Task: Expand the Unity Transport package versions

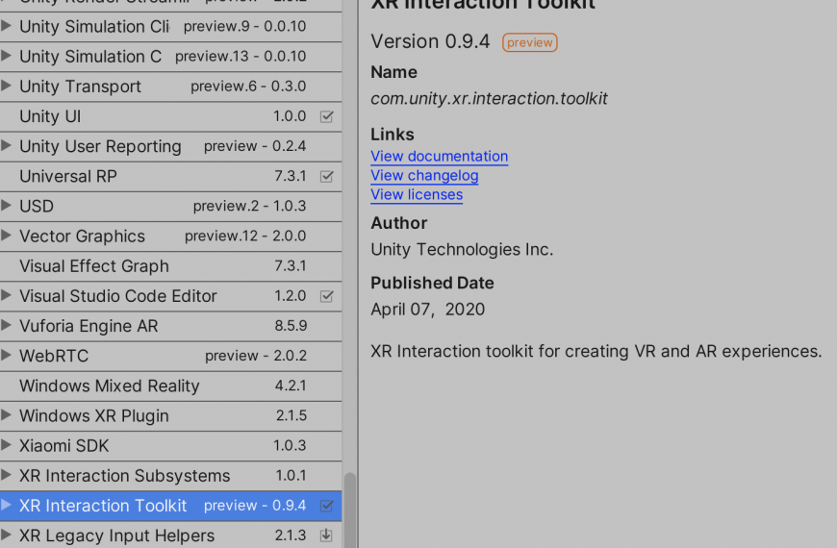Action: click(x=6, y=86)
